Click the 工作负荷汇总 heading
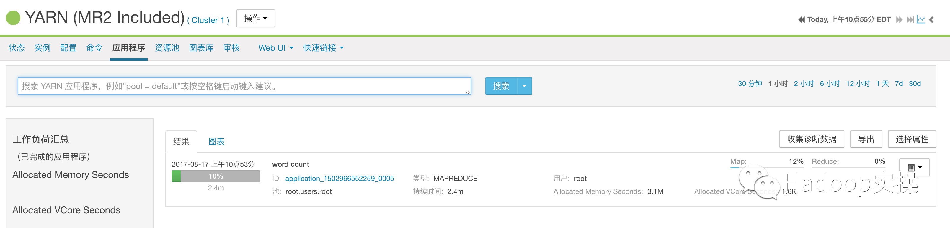 point(40,139)
